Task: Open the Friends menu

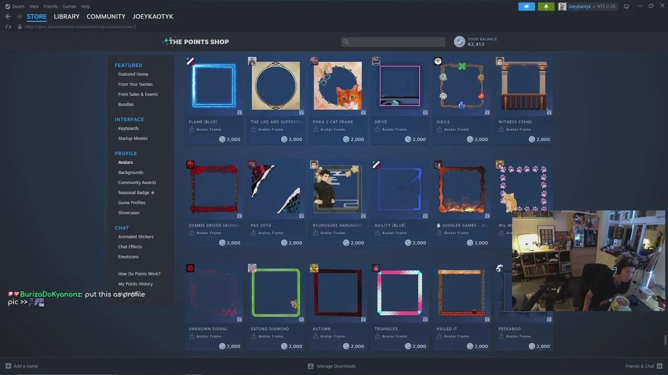Action: (x=51, y=6)
